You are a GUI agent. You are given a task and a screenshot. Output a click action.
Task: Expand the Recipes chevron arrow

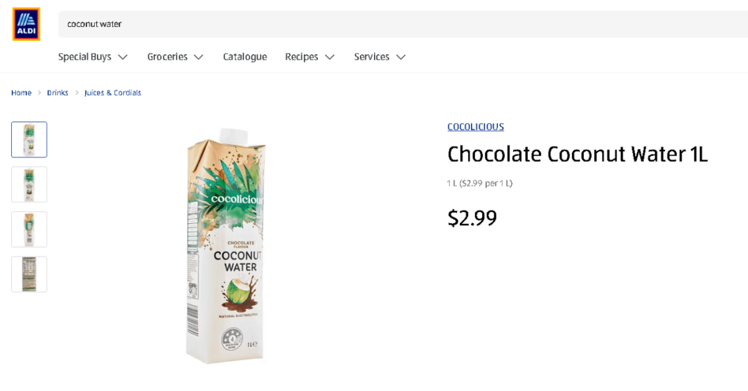(x=330, y=57)
